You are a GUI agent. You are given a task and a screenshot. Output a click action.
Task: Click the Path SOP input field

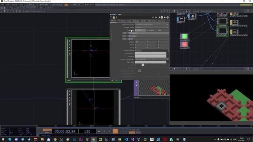tap(151, 62)
